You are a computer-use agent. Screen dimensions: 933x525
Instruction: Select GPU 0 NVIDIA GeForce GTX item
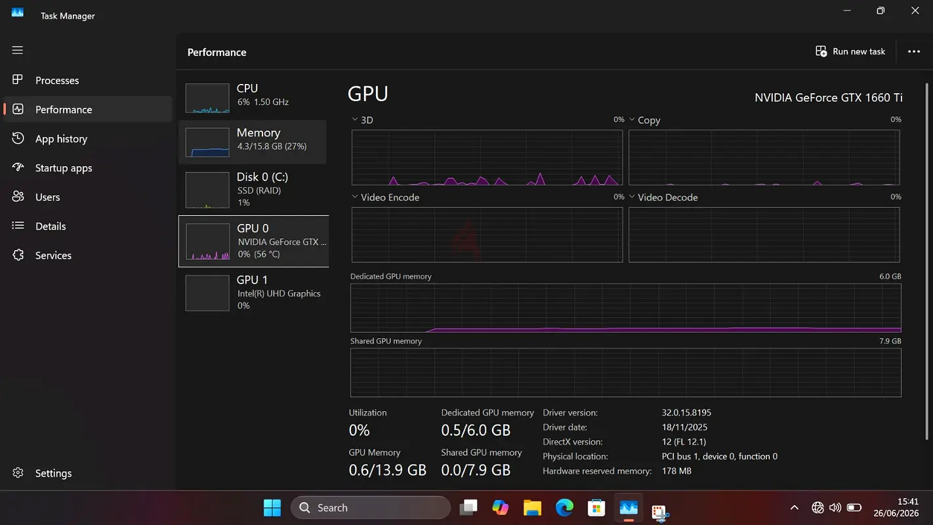253,241
